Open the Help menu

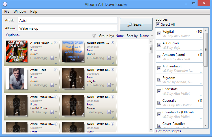34,12
